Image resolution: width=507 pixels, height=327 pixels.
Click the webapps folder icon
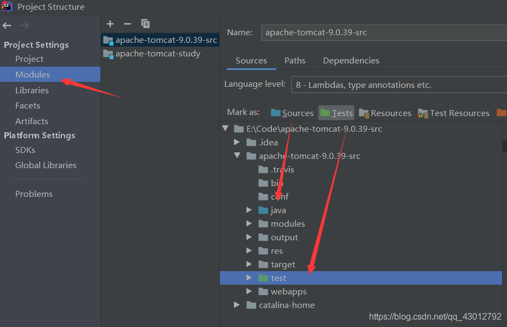[x=263, y=291]
